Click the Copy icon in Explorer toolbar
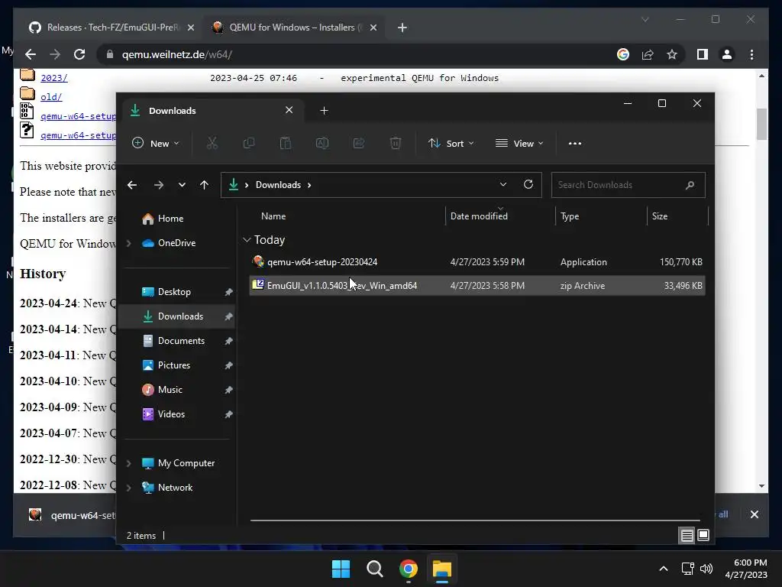Viewport: 782px width, 587px height. (248, 143)
